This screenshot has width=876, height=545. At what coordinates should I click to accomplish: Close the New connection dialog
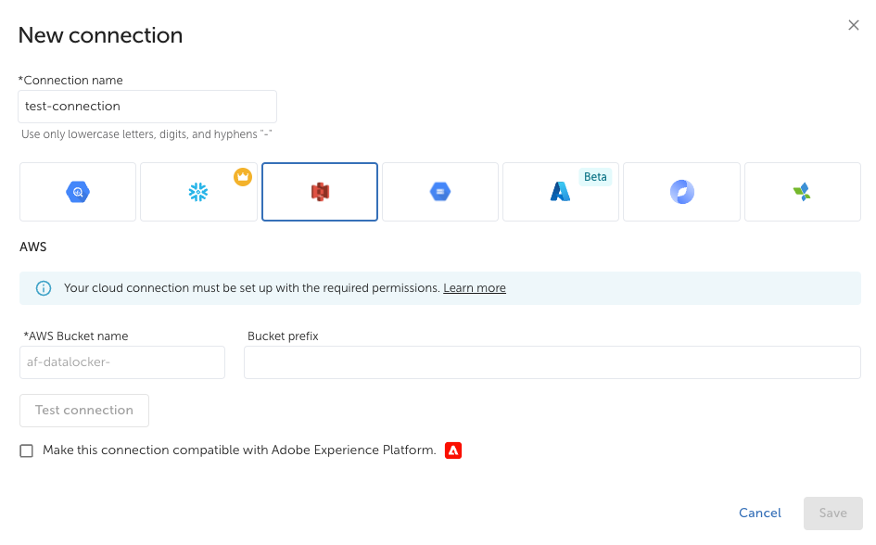pyautogui.click(x=854, y=26)
